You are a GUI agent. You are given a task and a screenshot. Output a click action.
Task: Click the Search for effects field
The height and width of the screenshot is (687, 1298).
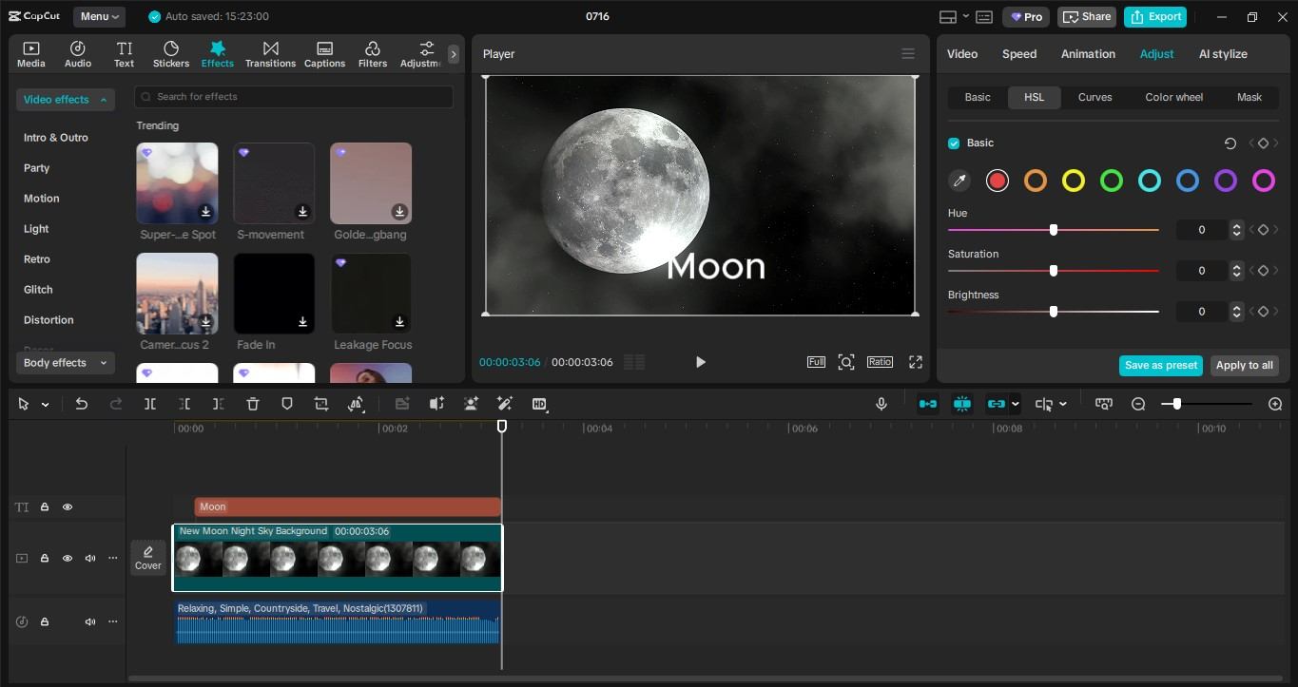[294, 97]
